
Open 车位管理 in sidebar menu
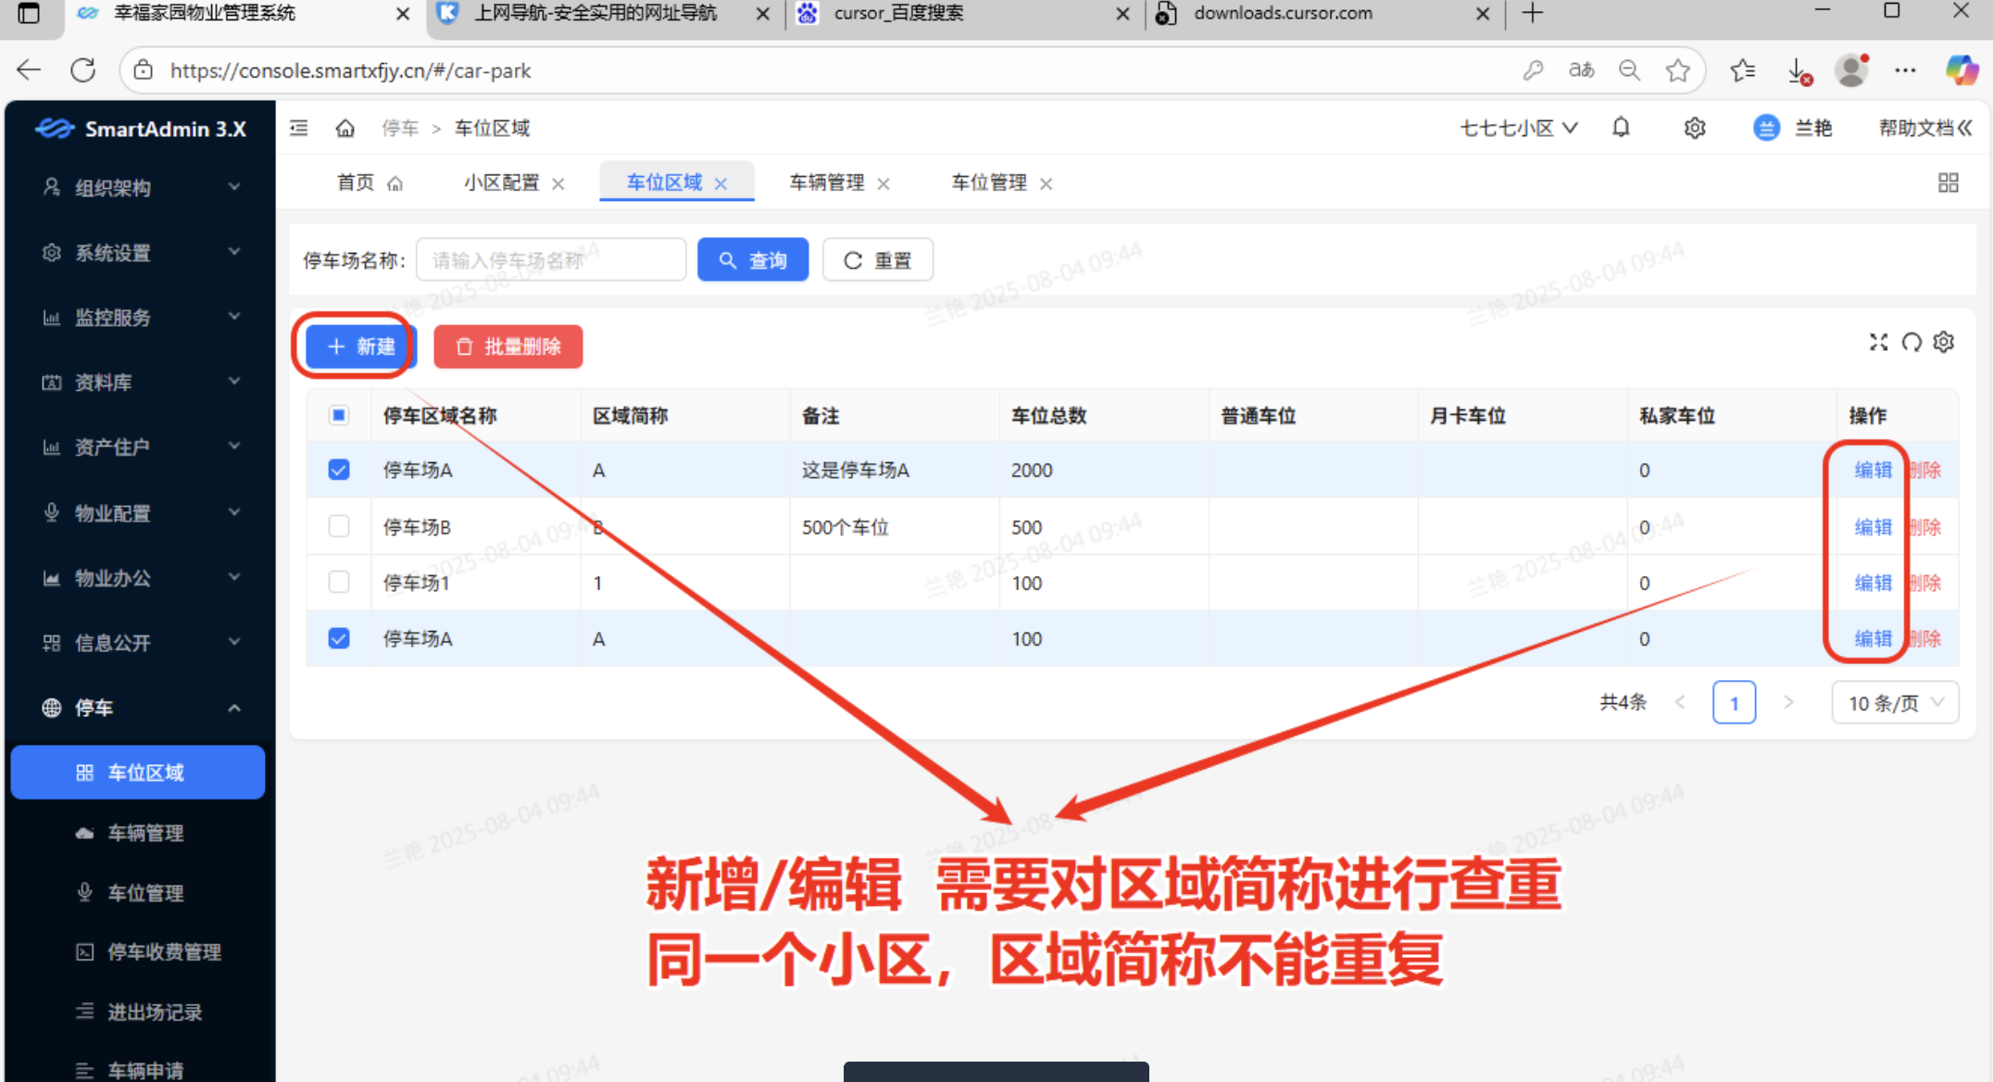click(145, 892)
